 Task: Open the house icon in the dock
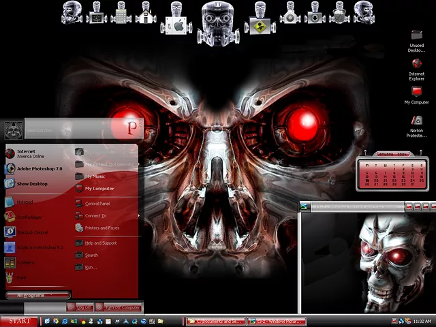pos(146,13)
